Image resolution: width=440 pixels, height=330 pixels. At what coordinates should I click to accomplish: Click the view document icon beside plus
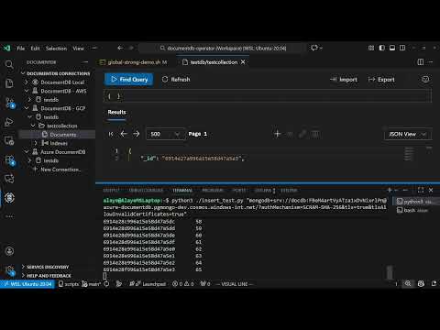pyautogui.click(x=290, y=134)
